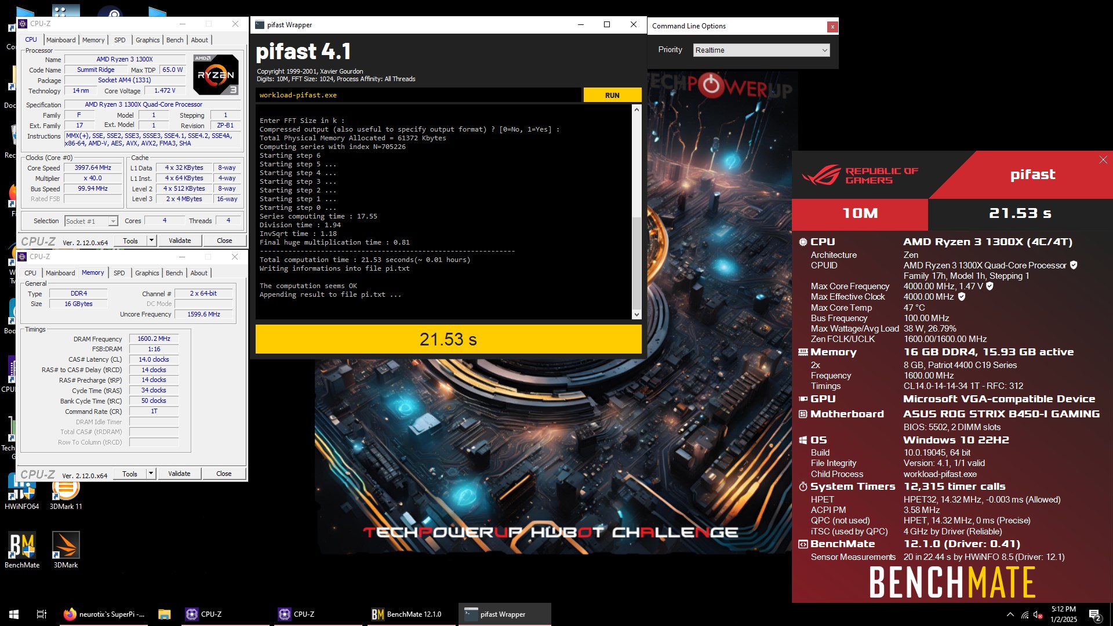Screen dimensions: 1113x626
Task: Open the Socket #1 selection dropdown
Action: click(x=91, y=221)
